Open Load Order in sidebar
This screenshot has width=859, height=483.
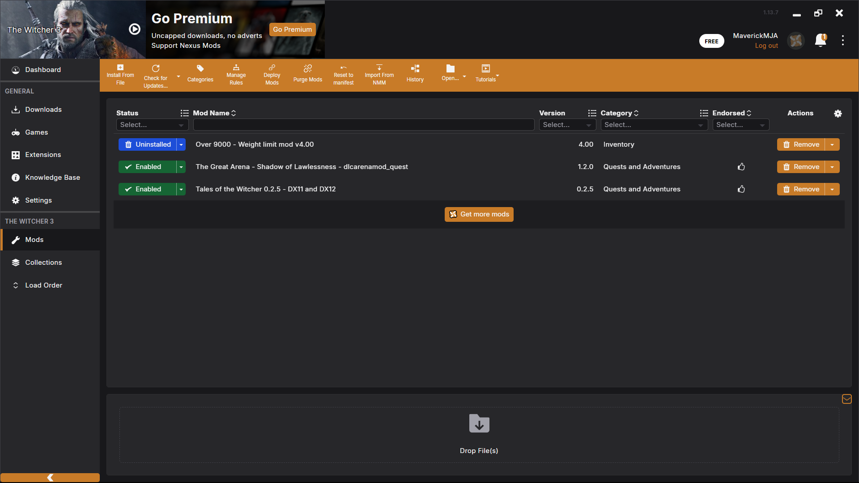(x=50, y=285)
